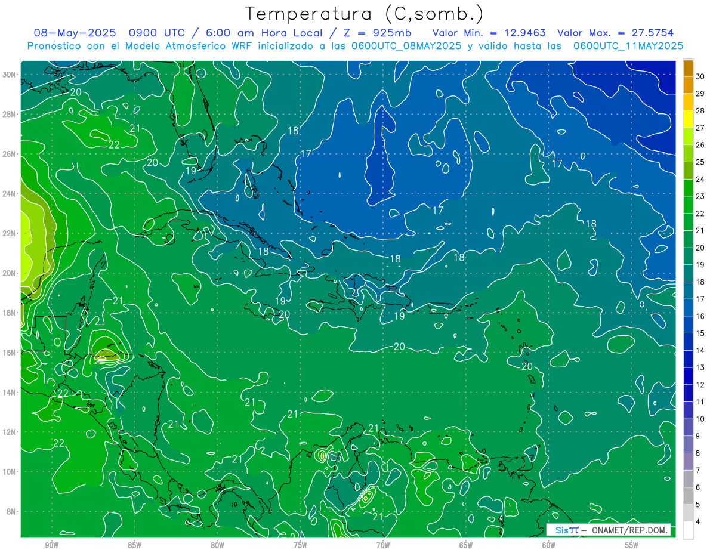This screenshot has height=553, width=716.
Task: Click the dark orange swatch above 30 on the legend
Action: (x=689, y=67)
